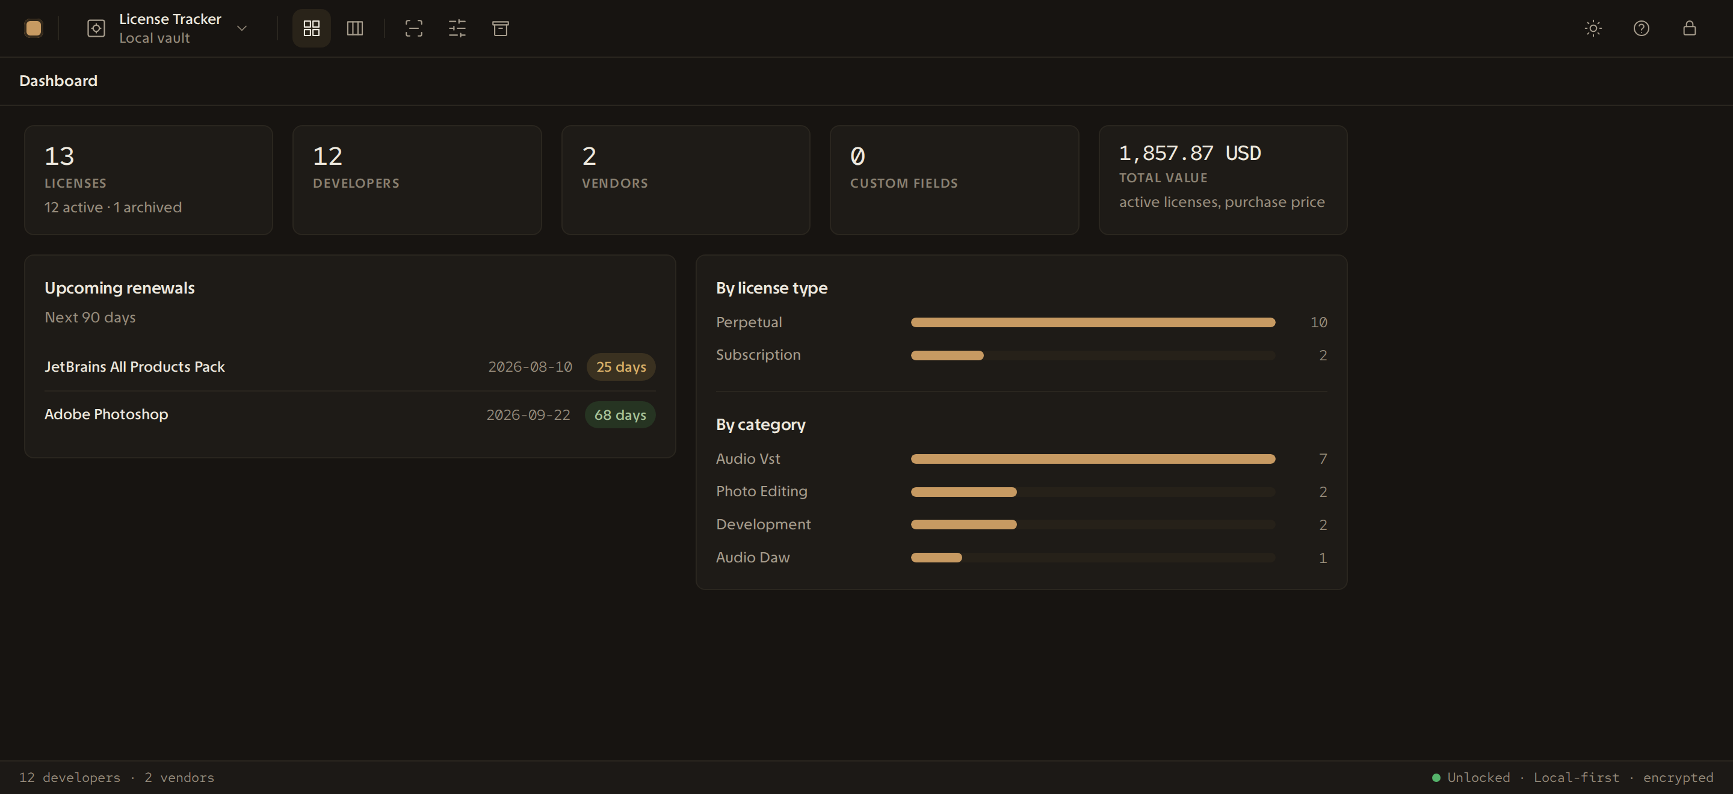
Task: Click the 25 days badge
Action: 621,367
